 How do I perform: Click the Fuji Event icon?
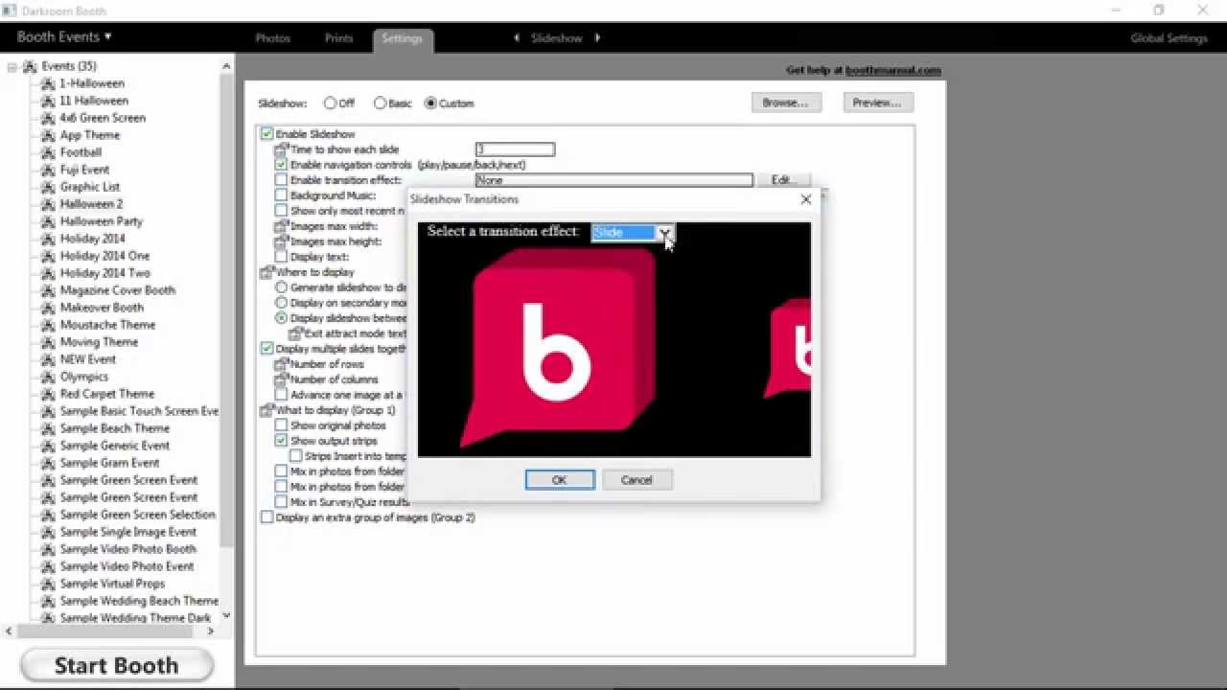pyautogui.click(x=48, y=170)
